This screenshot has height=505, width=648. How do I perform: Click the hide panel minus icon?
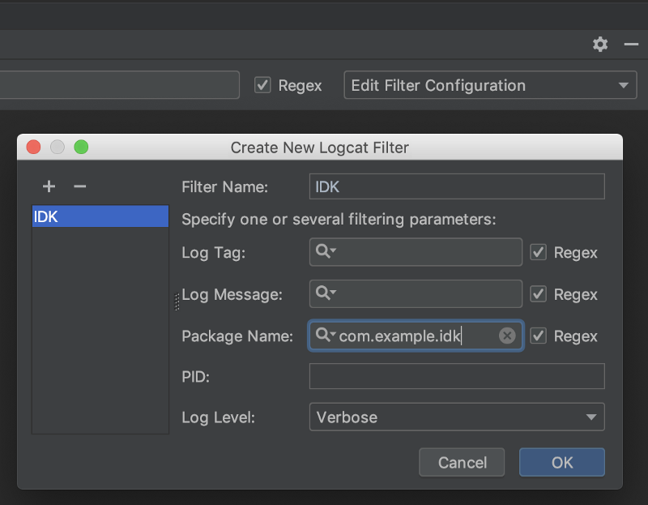click(x=631, y=45)
